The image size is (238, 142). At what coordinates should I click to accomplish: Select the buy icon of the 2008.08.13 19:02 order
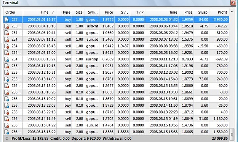[6, 99]
